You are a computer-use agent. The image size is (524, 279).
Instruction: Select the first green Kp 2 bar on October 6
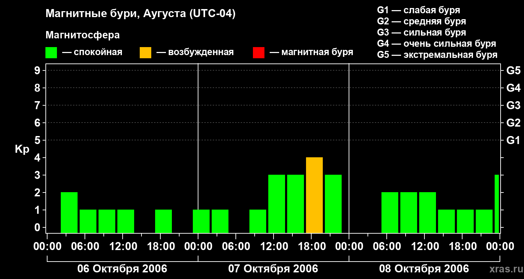tap(69, 213)
